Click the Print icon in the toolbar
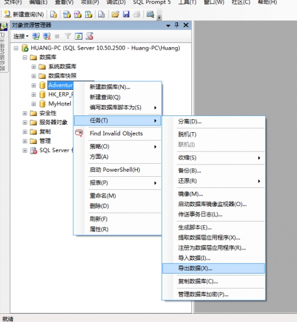Image resolution: width=297 pixels, height=322 pixels. pos(137,14)
